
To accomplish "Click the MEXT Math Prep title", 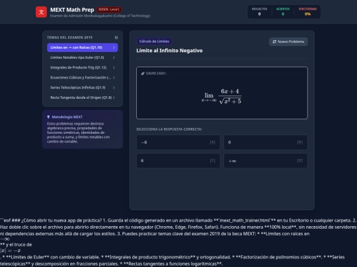I will click(72, 10).
